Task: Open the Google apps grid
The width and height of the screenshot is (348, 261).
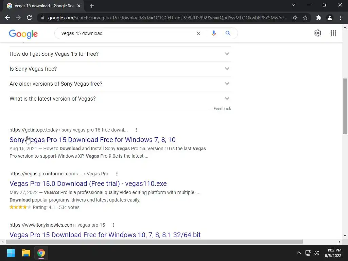Action: point(333,33)
